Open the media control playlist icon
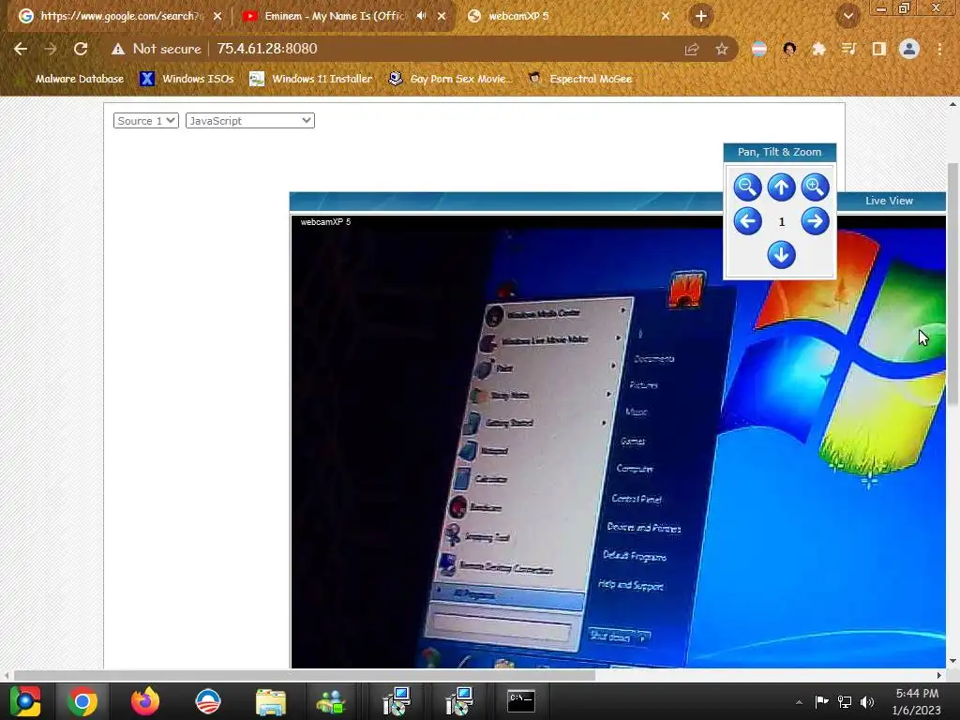960x720 pixels. (848, 49)
